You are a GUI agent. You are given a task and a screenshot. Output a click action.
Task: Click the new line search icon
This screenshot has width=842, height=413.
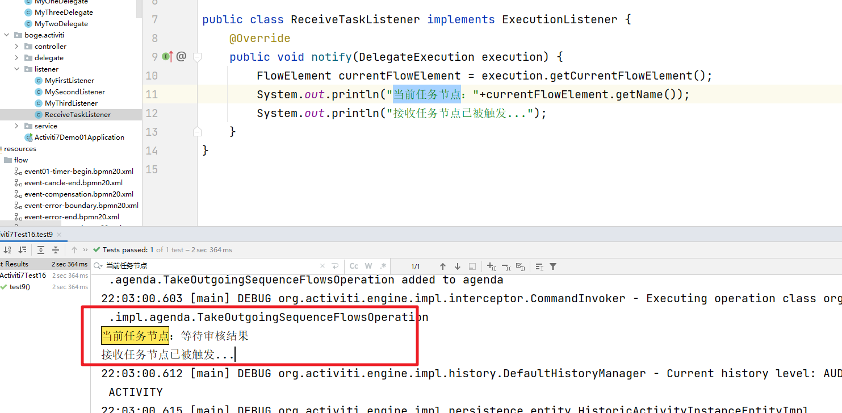[x=335, y=266]
